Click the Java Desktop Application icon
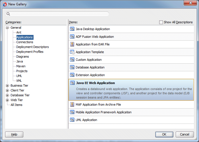Screen dimensions: 199x142 [x=72, y=29]
